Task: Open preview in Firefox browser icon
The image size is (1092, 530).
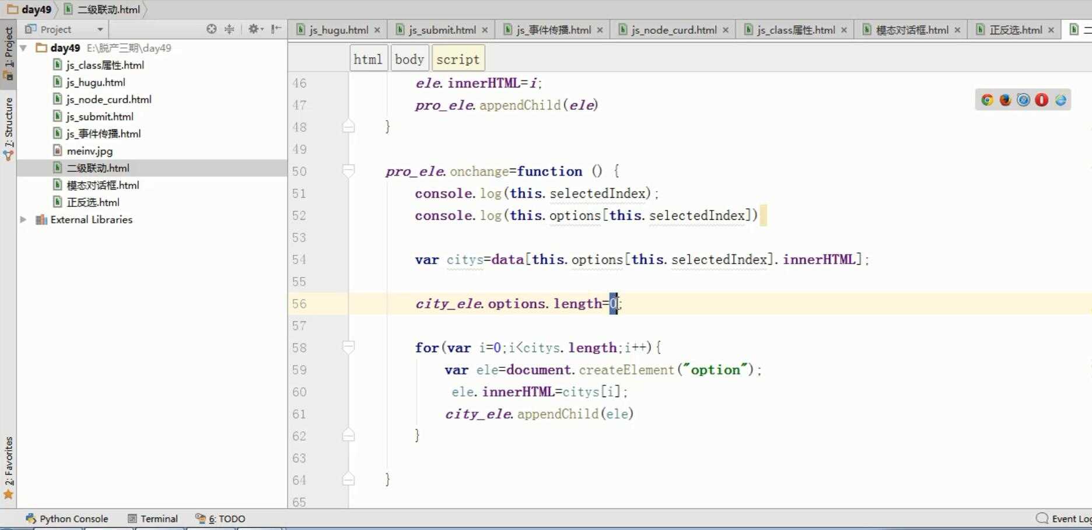Action: click(x=1005, y=100)
